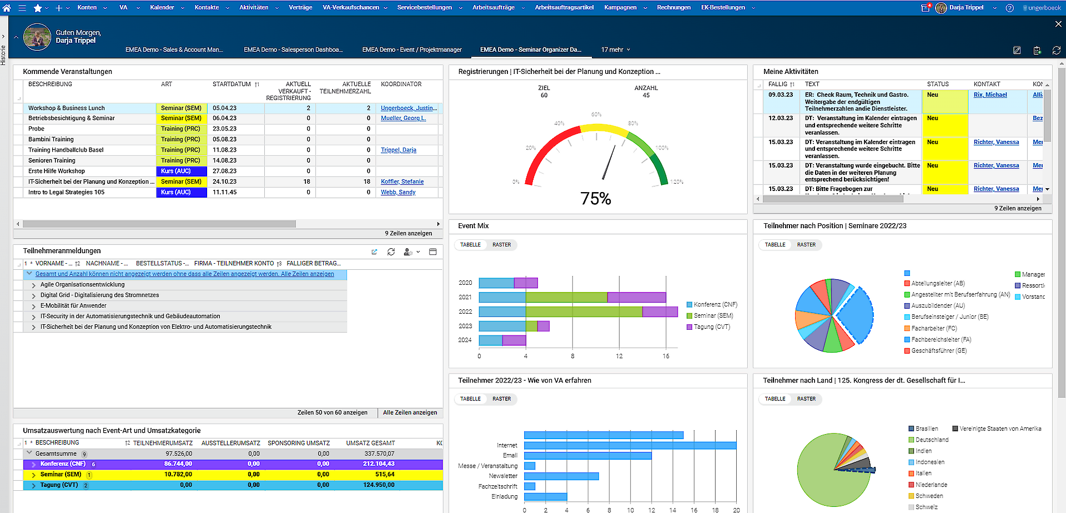Refresh the dashboard with the reload icon
1066x513 pixels.
click(1056, 50)
